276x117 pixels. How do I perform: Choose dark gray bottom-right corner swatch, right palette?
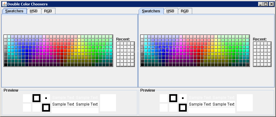click(248, 65)
